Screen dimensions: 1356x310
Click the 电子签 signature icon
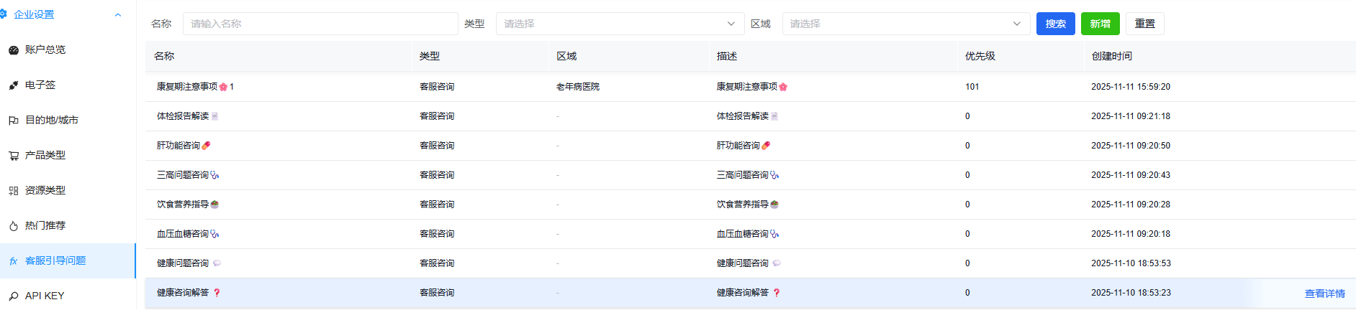click(x=14, y=85)
